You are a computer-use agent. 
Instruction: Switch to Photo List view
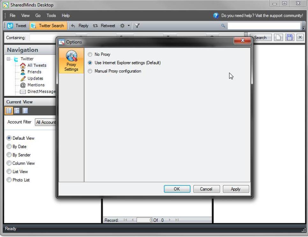pyautogui.click(x=9, y=180)
